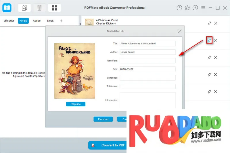Close the Metadata Edit dialog
This screenshot has width=230, height=153.
pyautogui.click(x=180, y=31)
